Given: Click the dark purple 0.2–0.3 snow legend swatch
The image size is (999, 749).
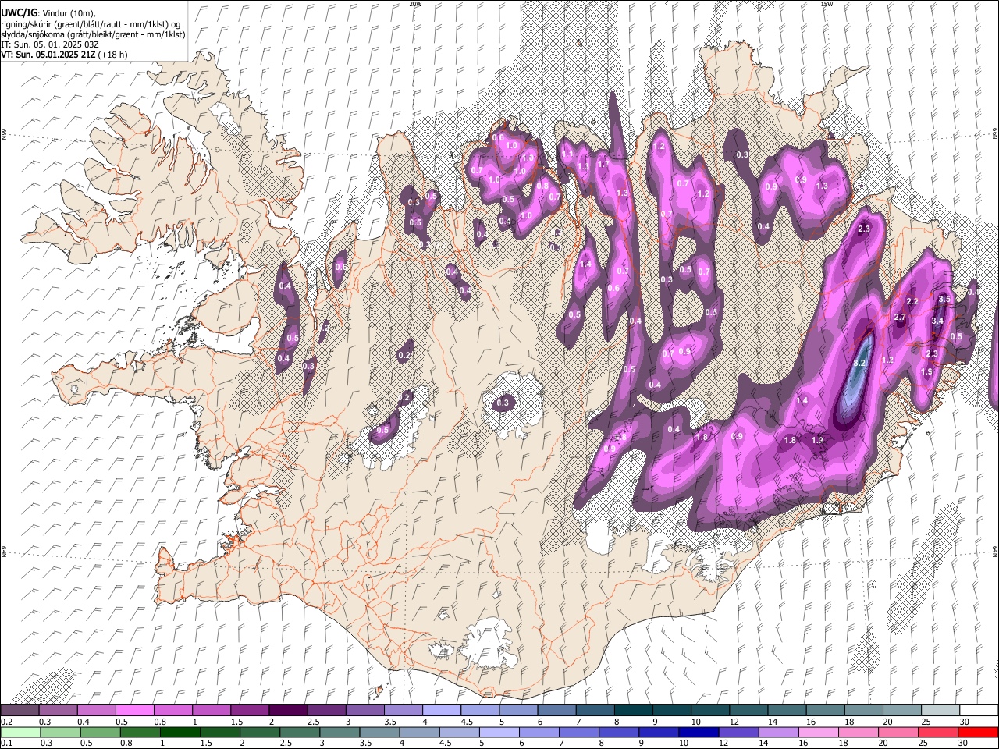Looking at the screenshot, I should point(20,711).
